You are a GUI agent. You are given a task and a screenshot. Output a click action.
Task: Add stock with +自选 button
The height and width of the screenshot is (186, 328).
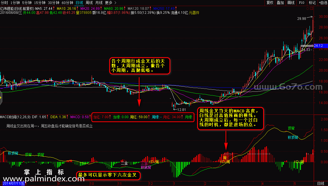pyautogui.click(x=323, y=3)
